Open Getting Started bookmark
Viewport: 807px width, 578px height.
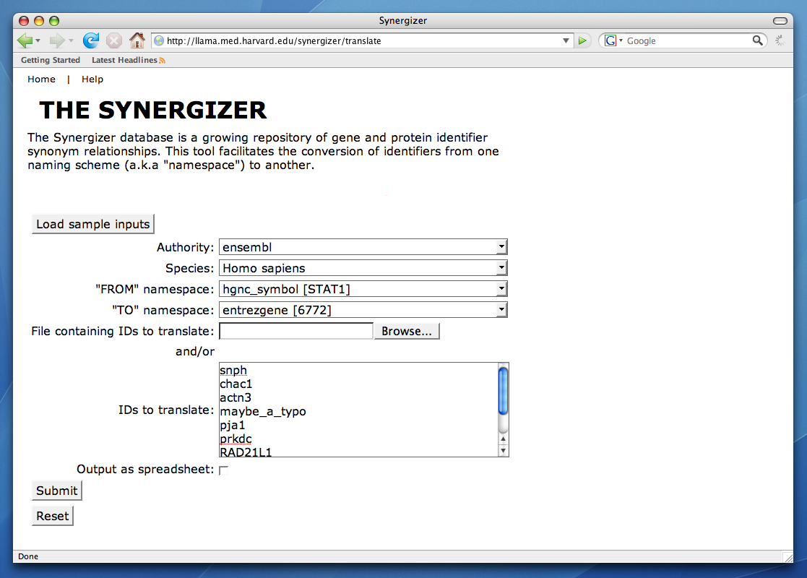click(x=51, y=61)
